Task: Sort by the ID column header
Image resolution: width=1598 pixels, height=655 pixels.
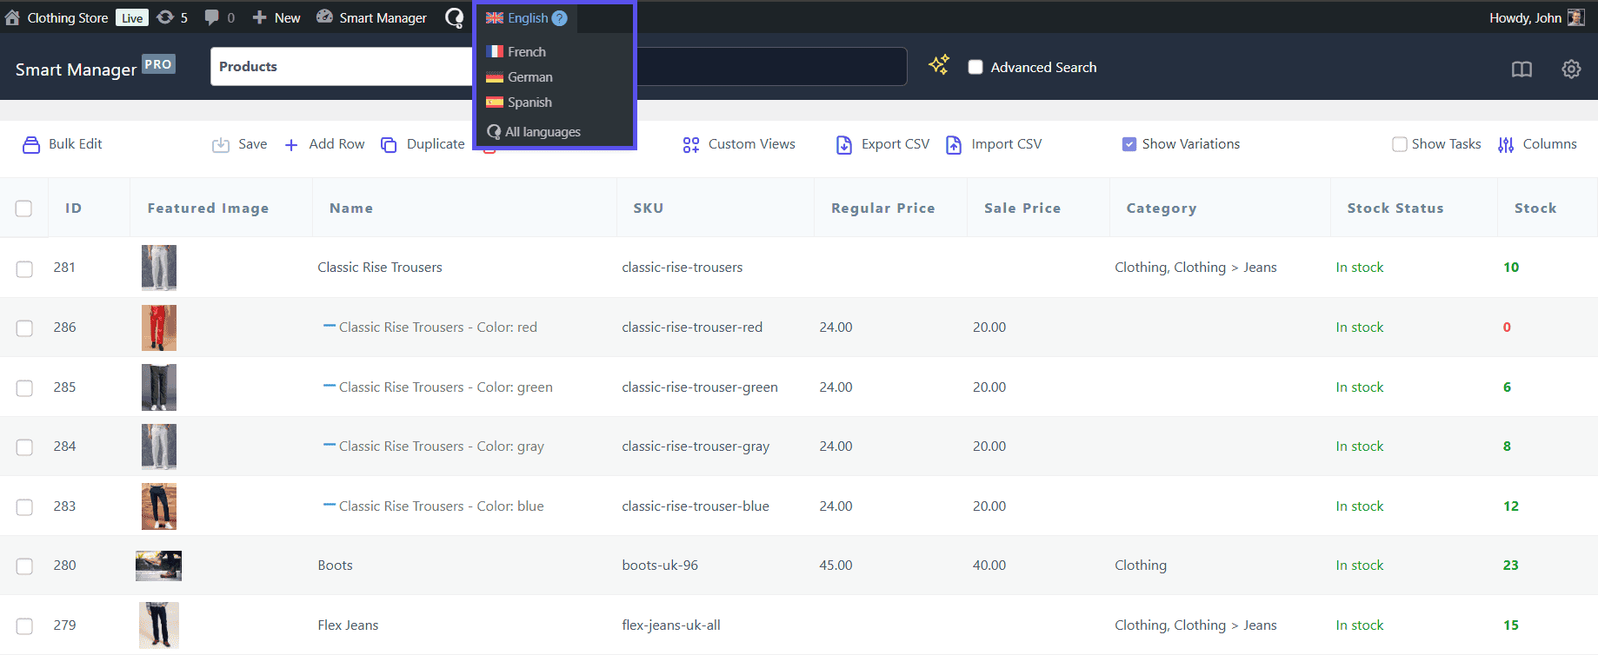Action: click(x=74, y=208)
